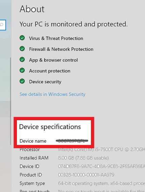
Task: Click the App & browser control checkmark icon
Action: [22, 60]
